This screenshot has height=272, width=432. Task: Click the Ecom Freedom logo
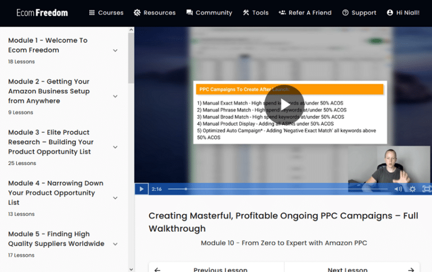point(42,13)
